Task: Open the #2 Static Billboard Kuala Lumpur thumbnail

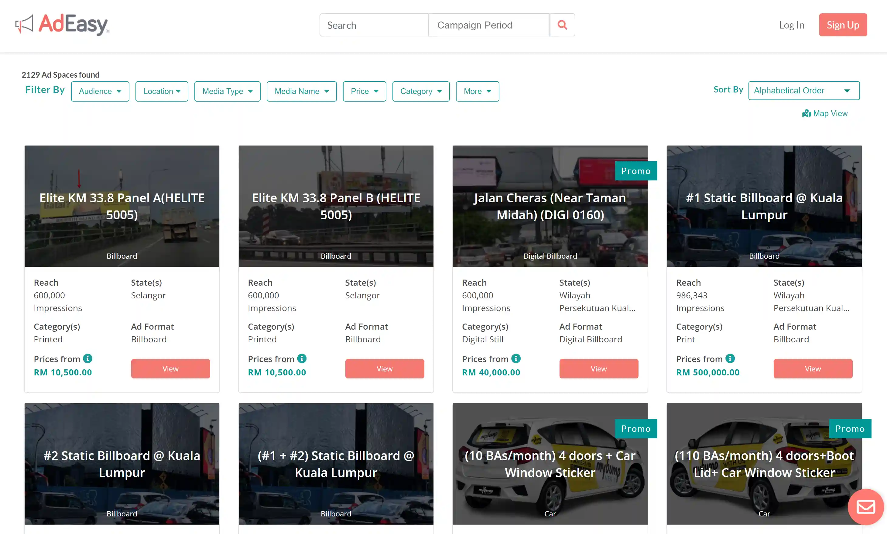Action: click(122, 464)
